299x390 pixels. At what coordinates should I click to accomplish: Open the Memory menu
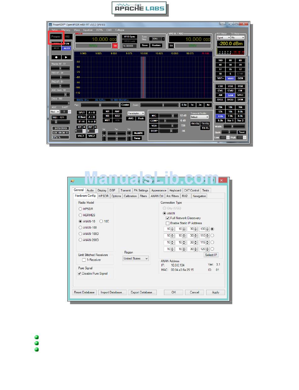(x=66, y=30)
